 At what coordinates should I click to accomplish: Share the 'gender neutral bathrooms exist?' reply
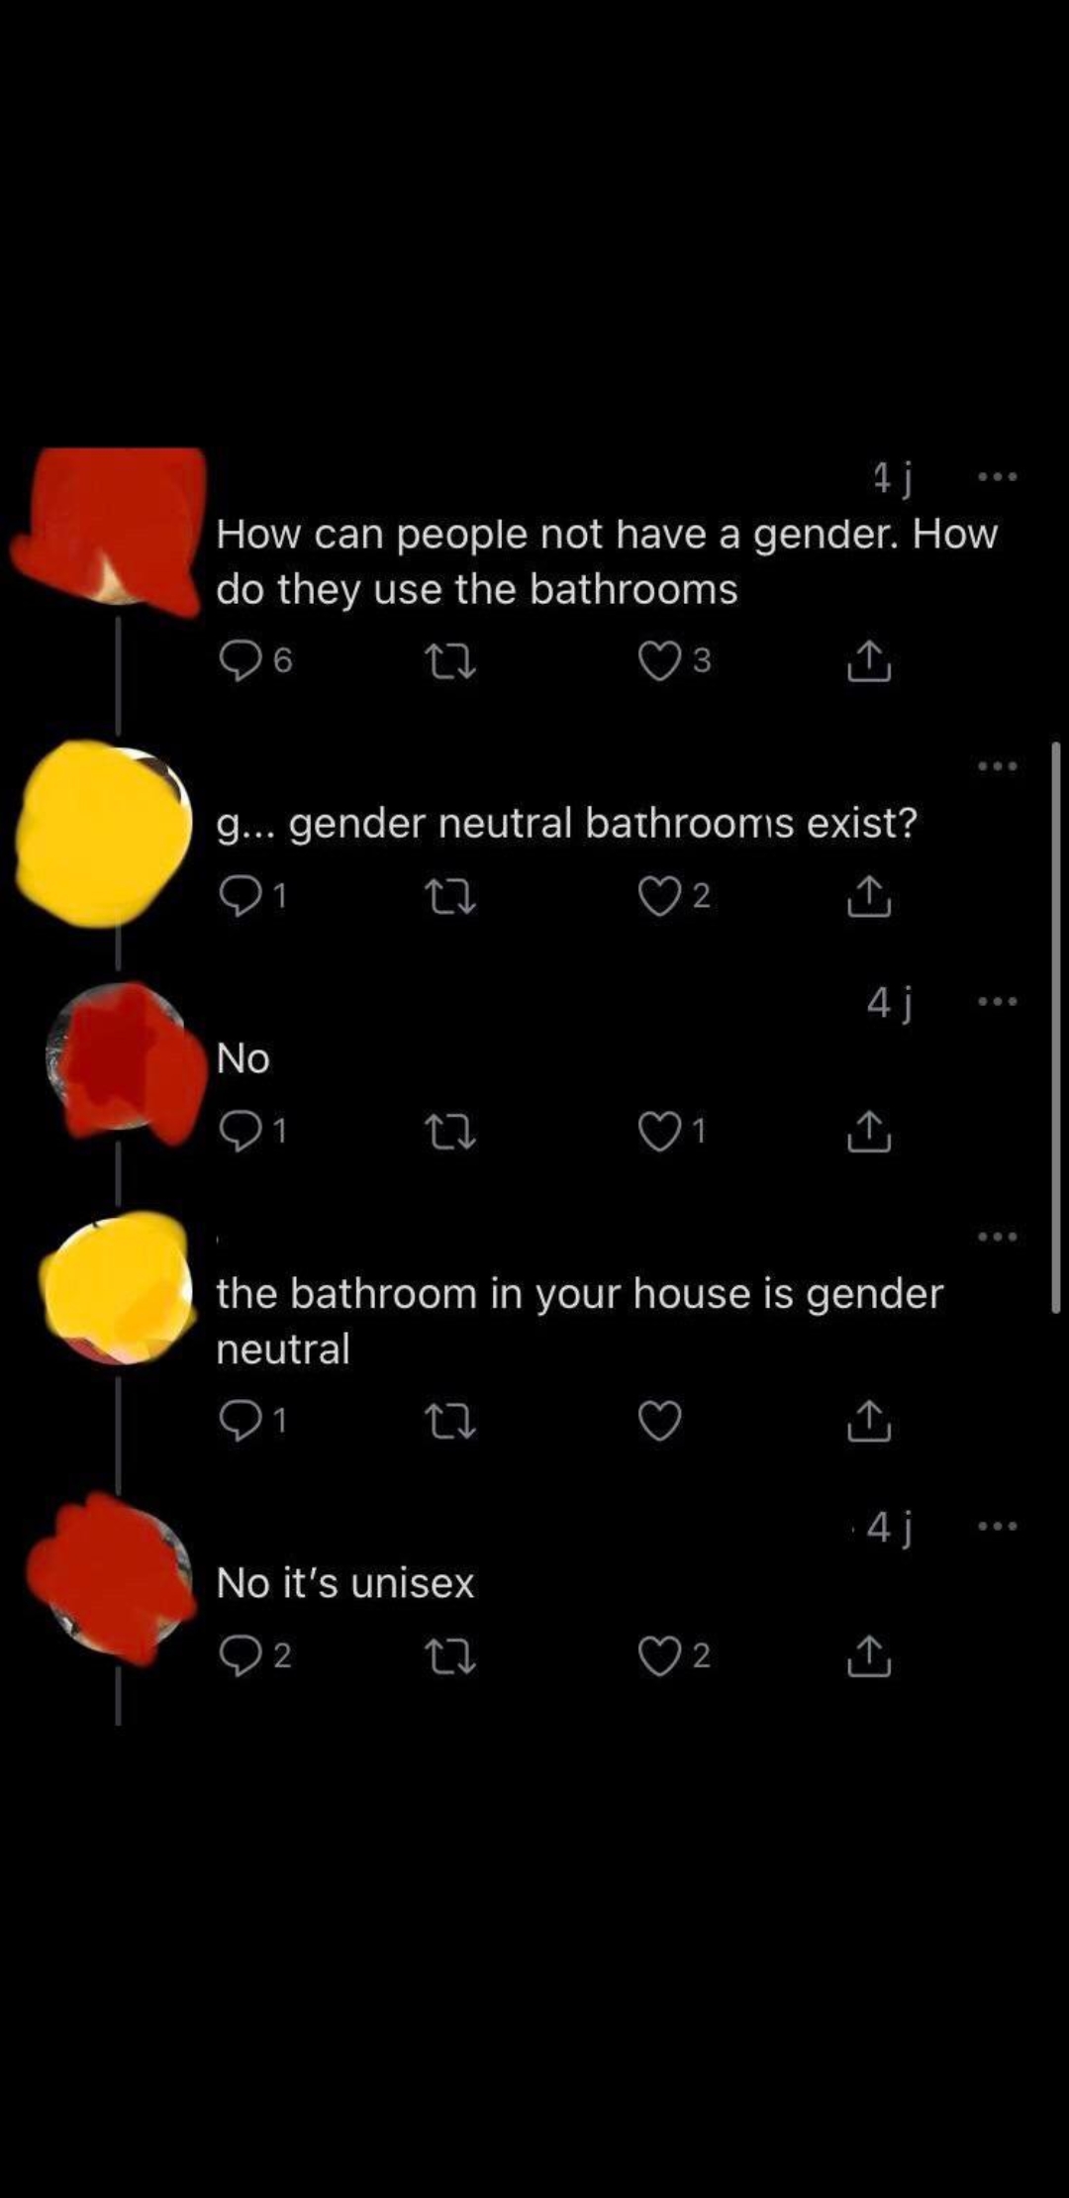point(869,896)
